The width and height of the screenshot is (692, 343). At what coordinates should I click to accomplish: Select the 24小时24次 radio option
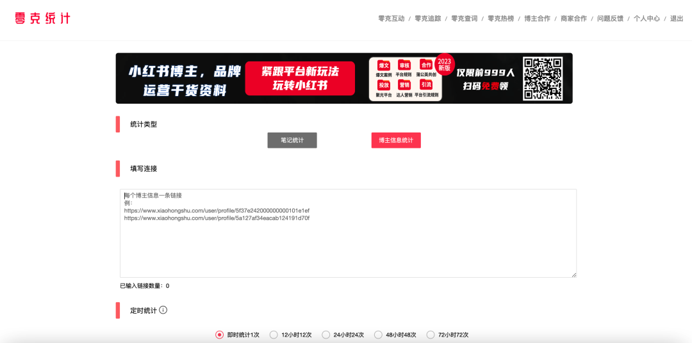coord(326,335)
